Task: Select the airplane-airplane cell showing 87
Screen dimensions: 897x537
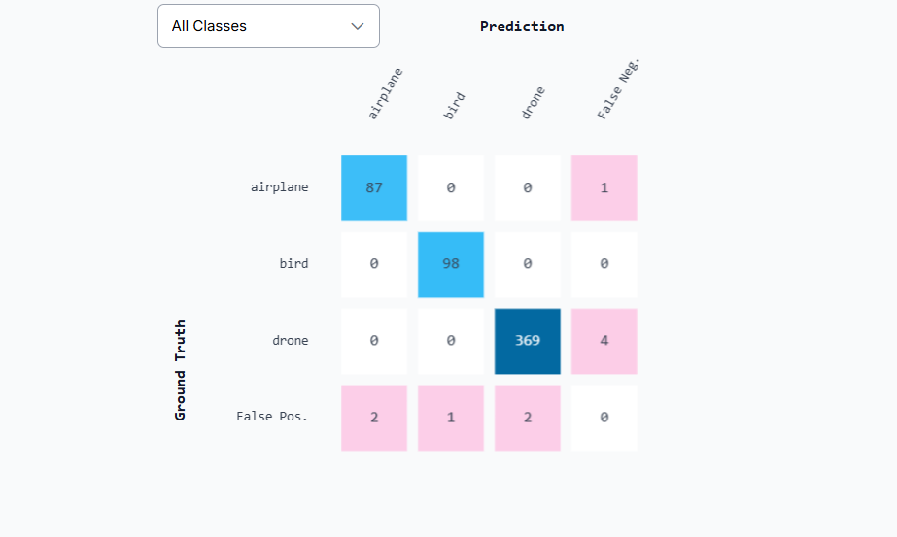Action: pyautogui.click(x=374, y=188)
